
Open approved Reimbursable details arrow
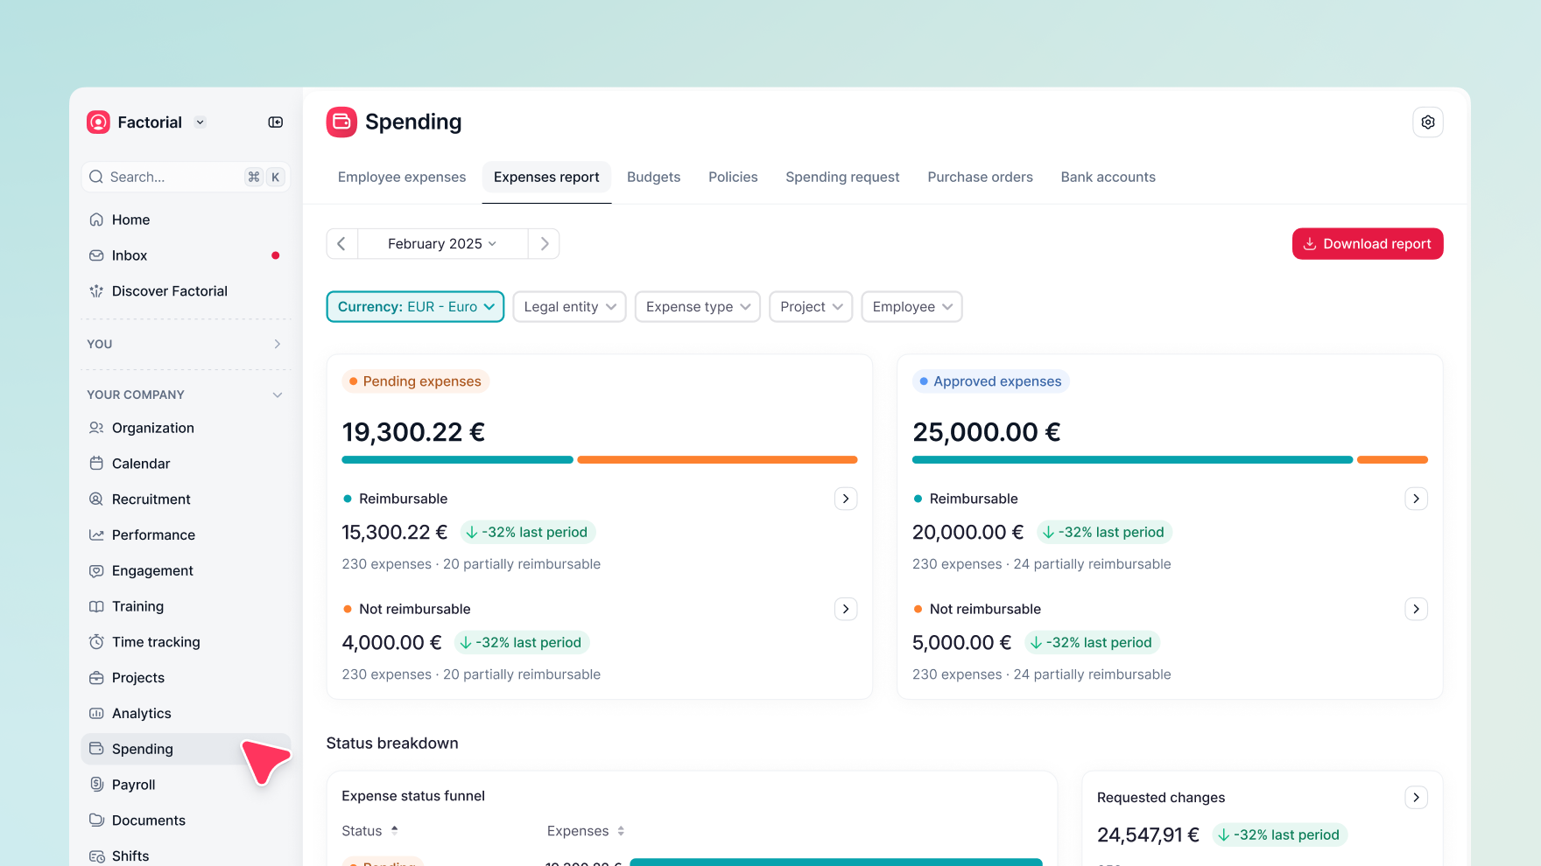[x=1416, y=499]
